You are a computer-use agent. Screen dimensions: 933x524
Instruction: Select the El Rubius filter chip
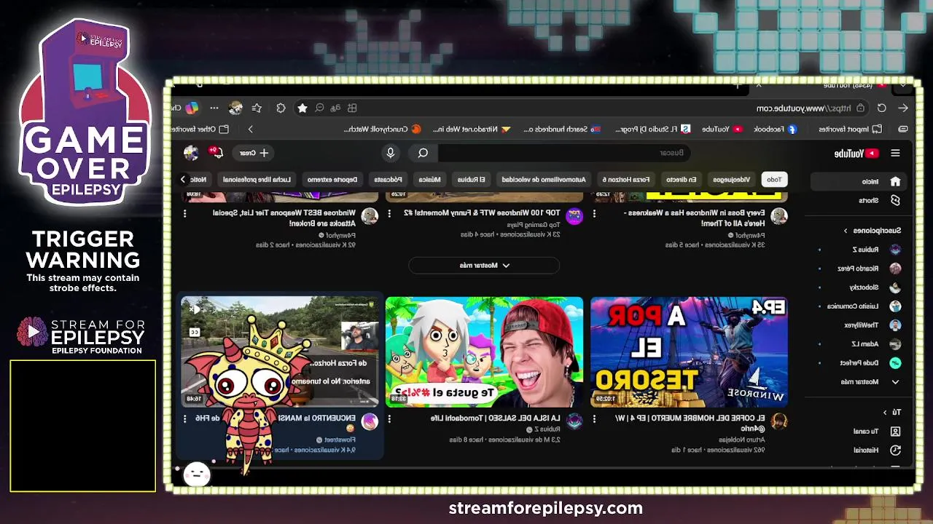tap(472, 179)
